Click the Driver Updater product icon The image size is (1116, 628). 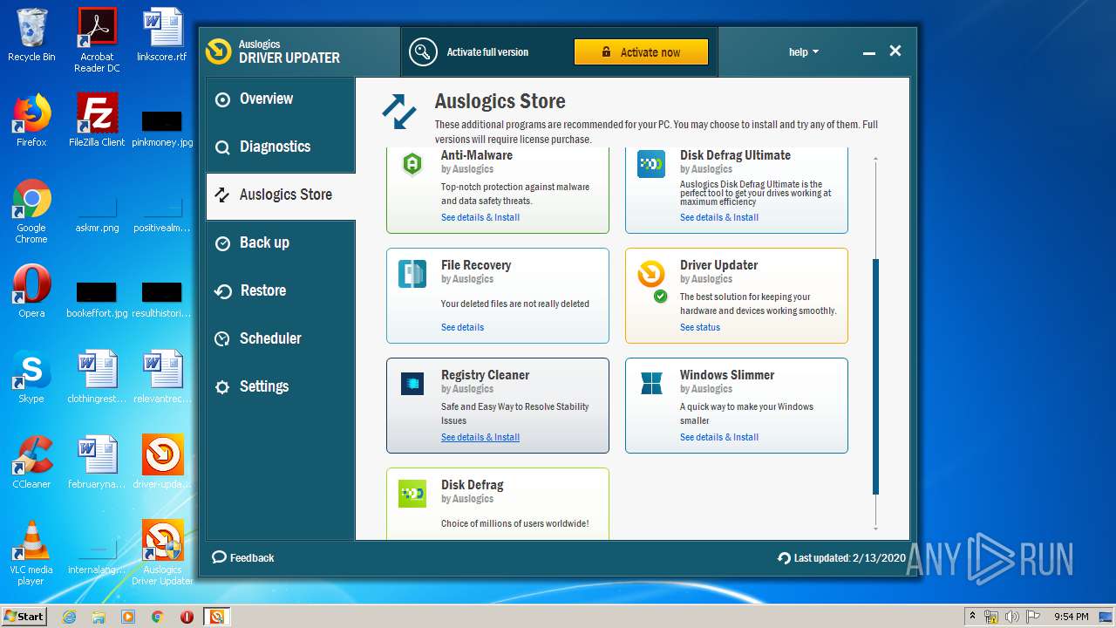651,274
